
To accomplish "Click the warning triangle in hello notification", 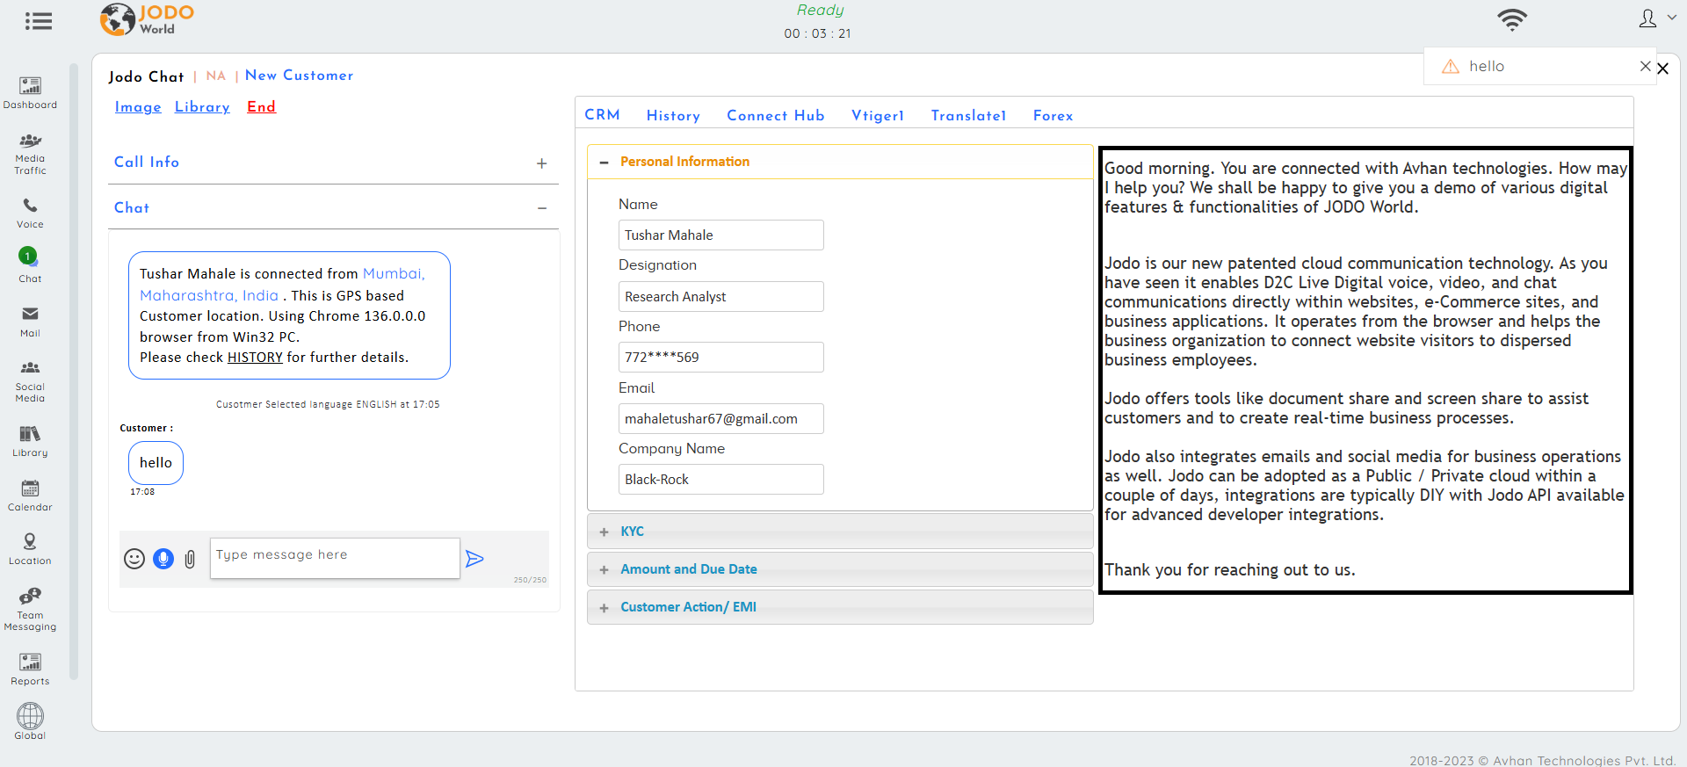I will [x=1451, y=67].
